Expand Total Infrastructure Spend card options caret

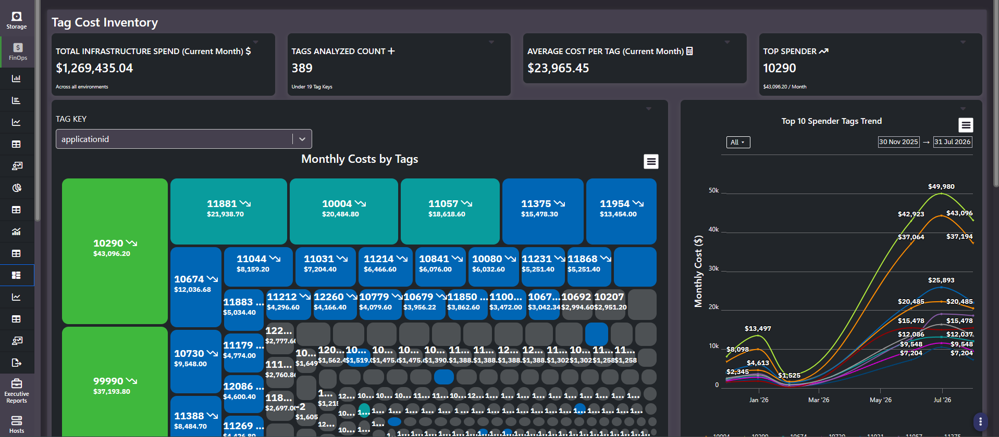255,42
